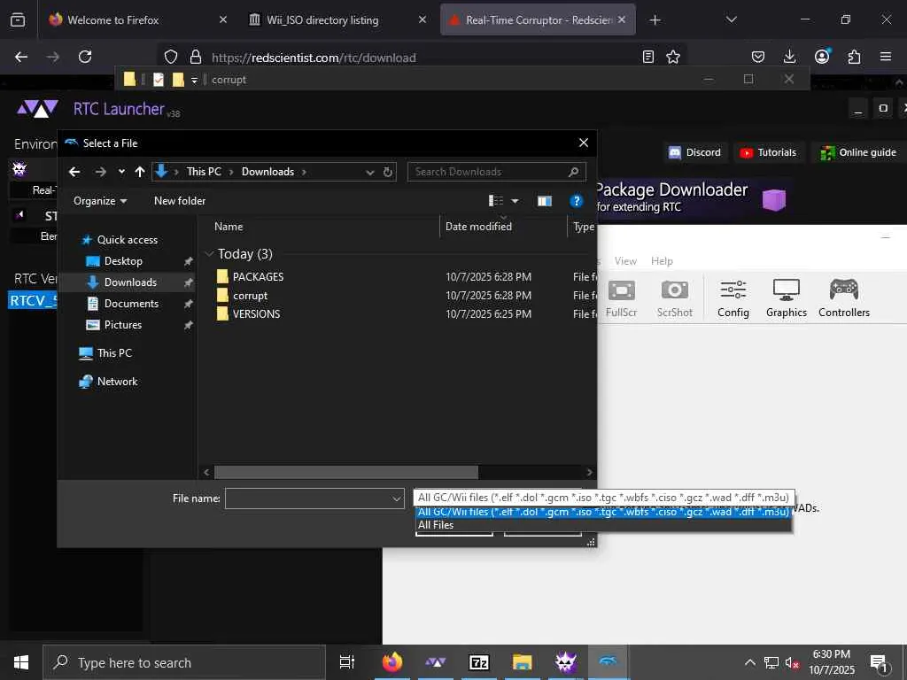This screenshot has height=680, width=907.
Task: Select This PC in the navigation pane
Action: pos(114,352)
